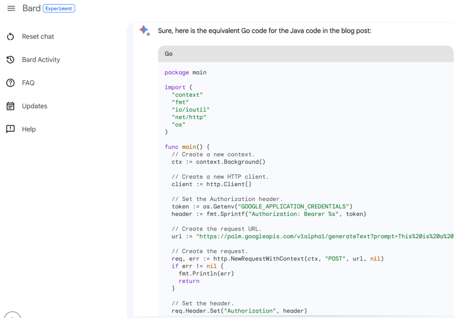The width and height of the screenshot is (455, 318).
Task: Go to the Updates sidebar entry
Action: (35, 106)
